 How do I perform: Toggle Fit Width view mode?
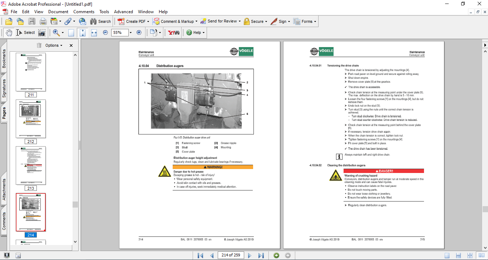tap(94, 32)
